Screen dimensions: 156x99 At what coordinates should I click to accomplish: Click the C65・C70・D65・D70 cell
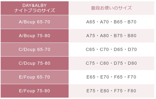pos(112,50)
